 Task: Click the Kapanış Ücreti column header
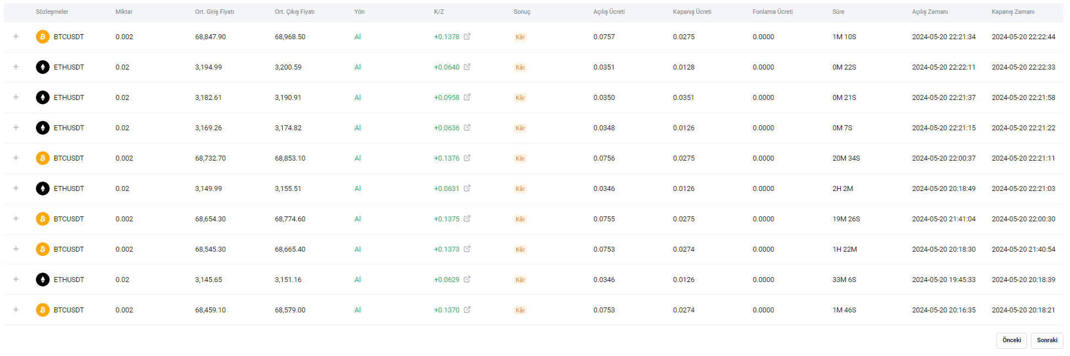tap(692, 12)
